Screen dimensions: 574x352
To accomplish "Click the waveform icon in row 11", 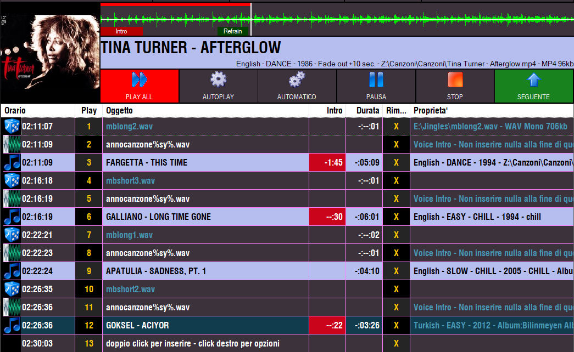I will click(x=12, y=308).
